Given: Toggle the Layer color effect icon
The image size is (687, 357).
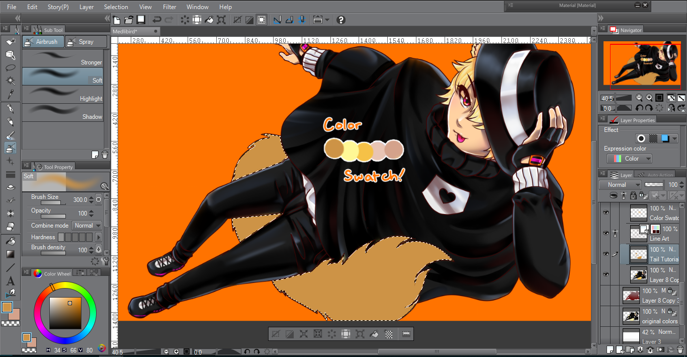Looking at the screenshot, I should pyautogui.click(x=665, y=138).
